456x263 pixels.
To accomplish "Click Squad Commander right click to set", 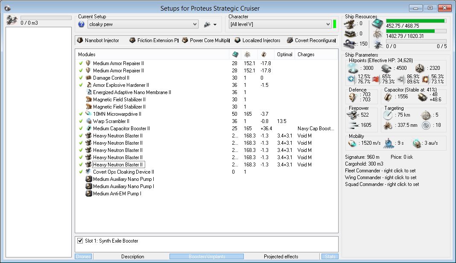I will (382, 184).
